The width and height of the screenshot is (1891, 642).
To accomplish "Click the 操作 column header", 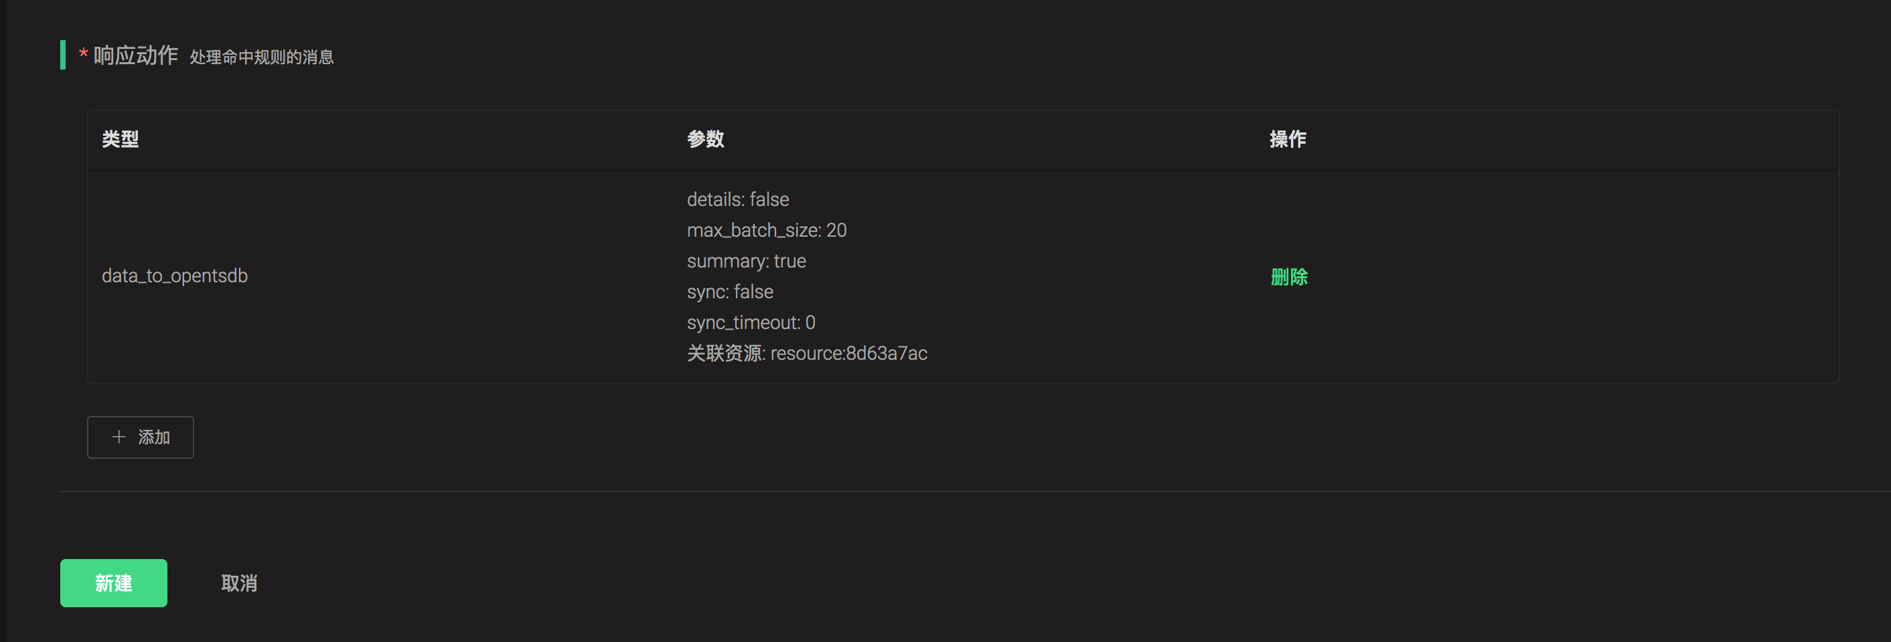I will click(x=1288, y=139).
